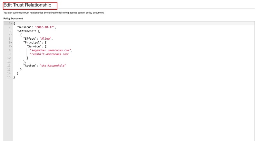The height and width of the screenshot is (141, 258).
Task: Collapse the Statement array fold on line 3
Action: pyautogui.click(x=12, y=31)
